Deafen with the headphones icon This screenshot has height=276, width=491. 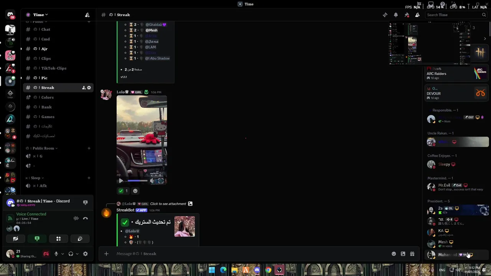coord(71,254)
